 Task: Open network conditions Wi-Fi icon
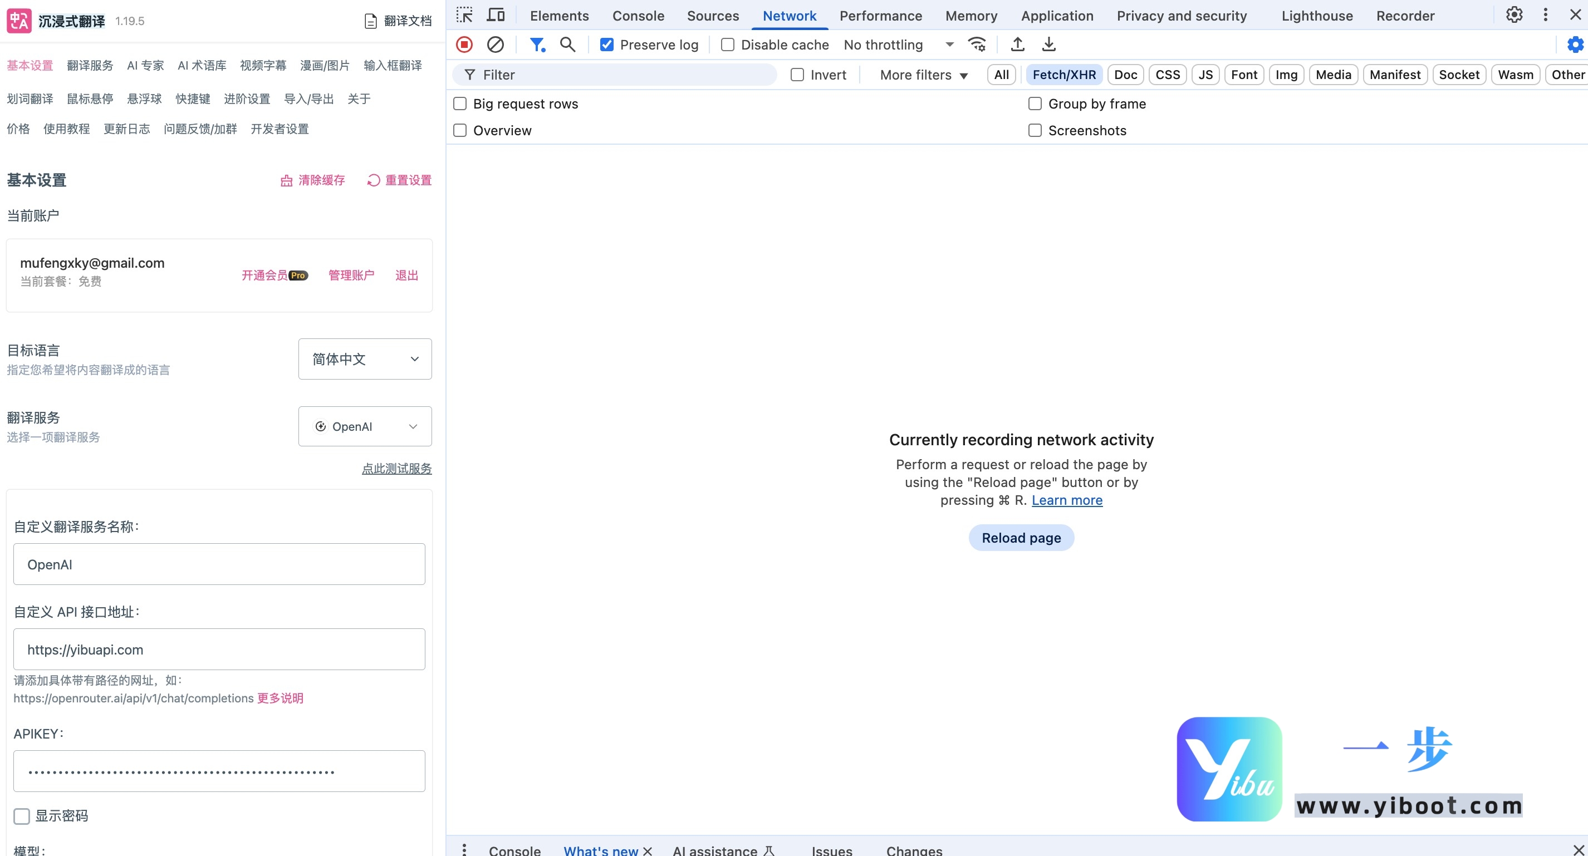coord(977,45)
